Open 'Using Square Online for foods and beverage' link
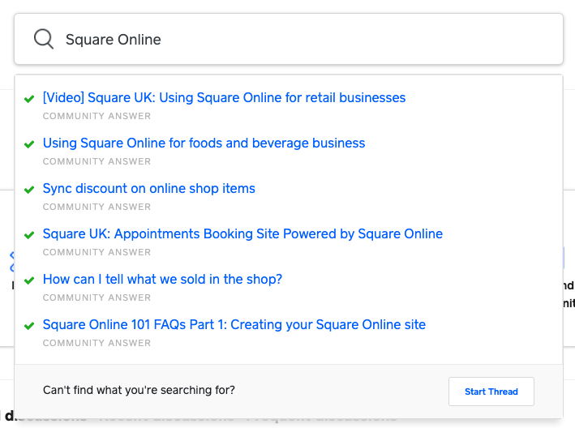Screen dimensions: 575x428 tap(204, 143)
